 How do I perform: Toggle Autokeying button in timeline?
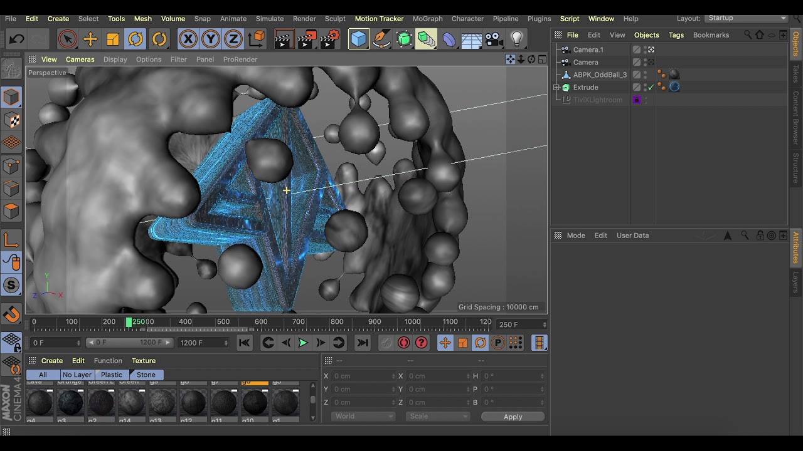click(403, 343)
